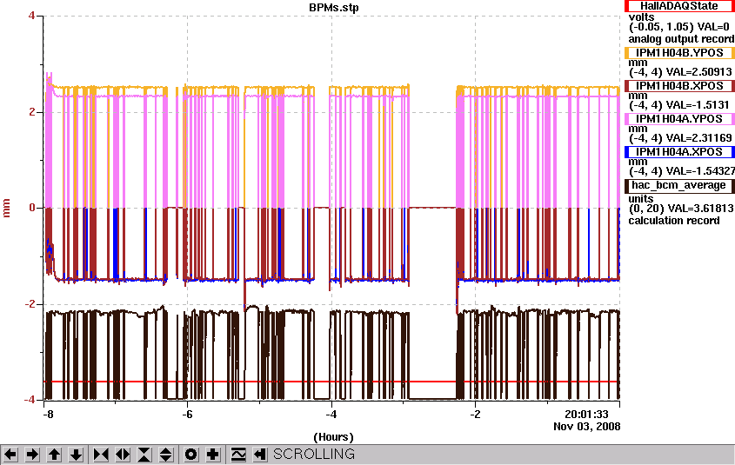This screenshot has height=465, width=735.
Task: Click the vertical zoom-in hourglass icon
Action: click(x=144, y=455)
